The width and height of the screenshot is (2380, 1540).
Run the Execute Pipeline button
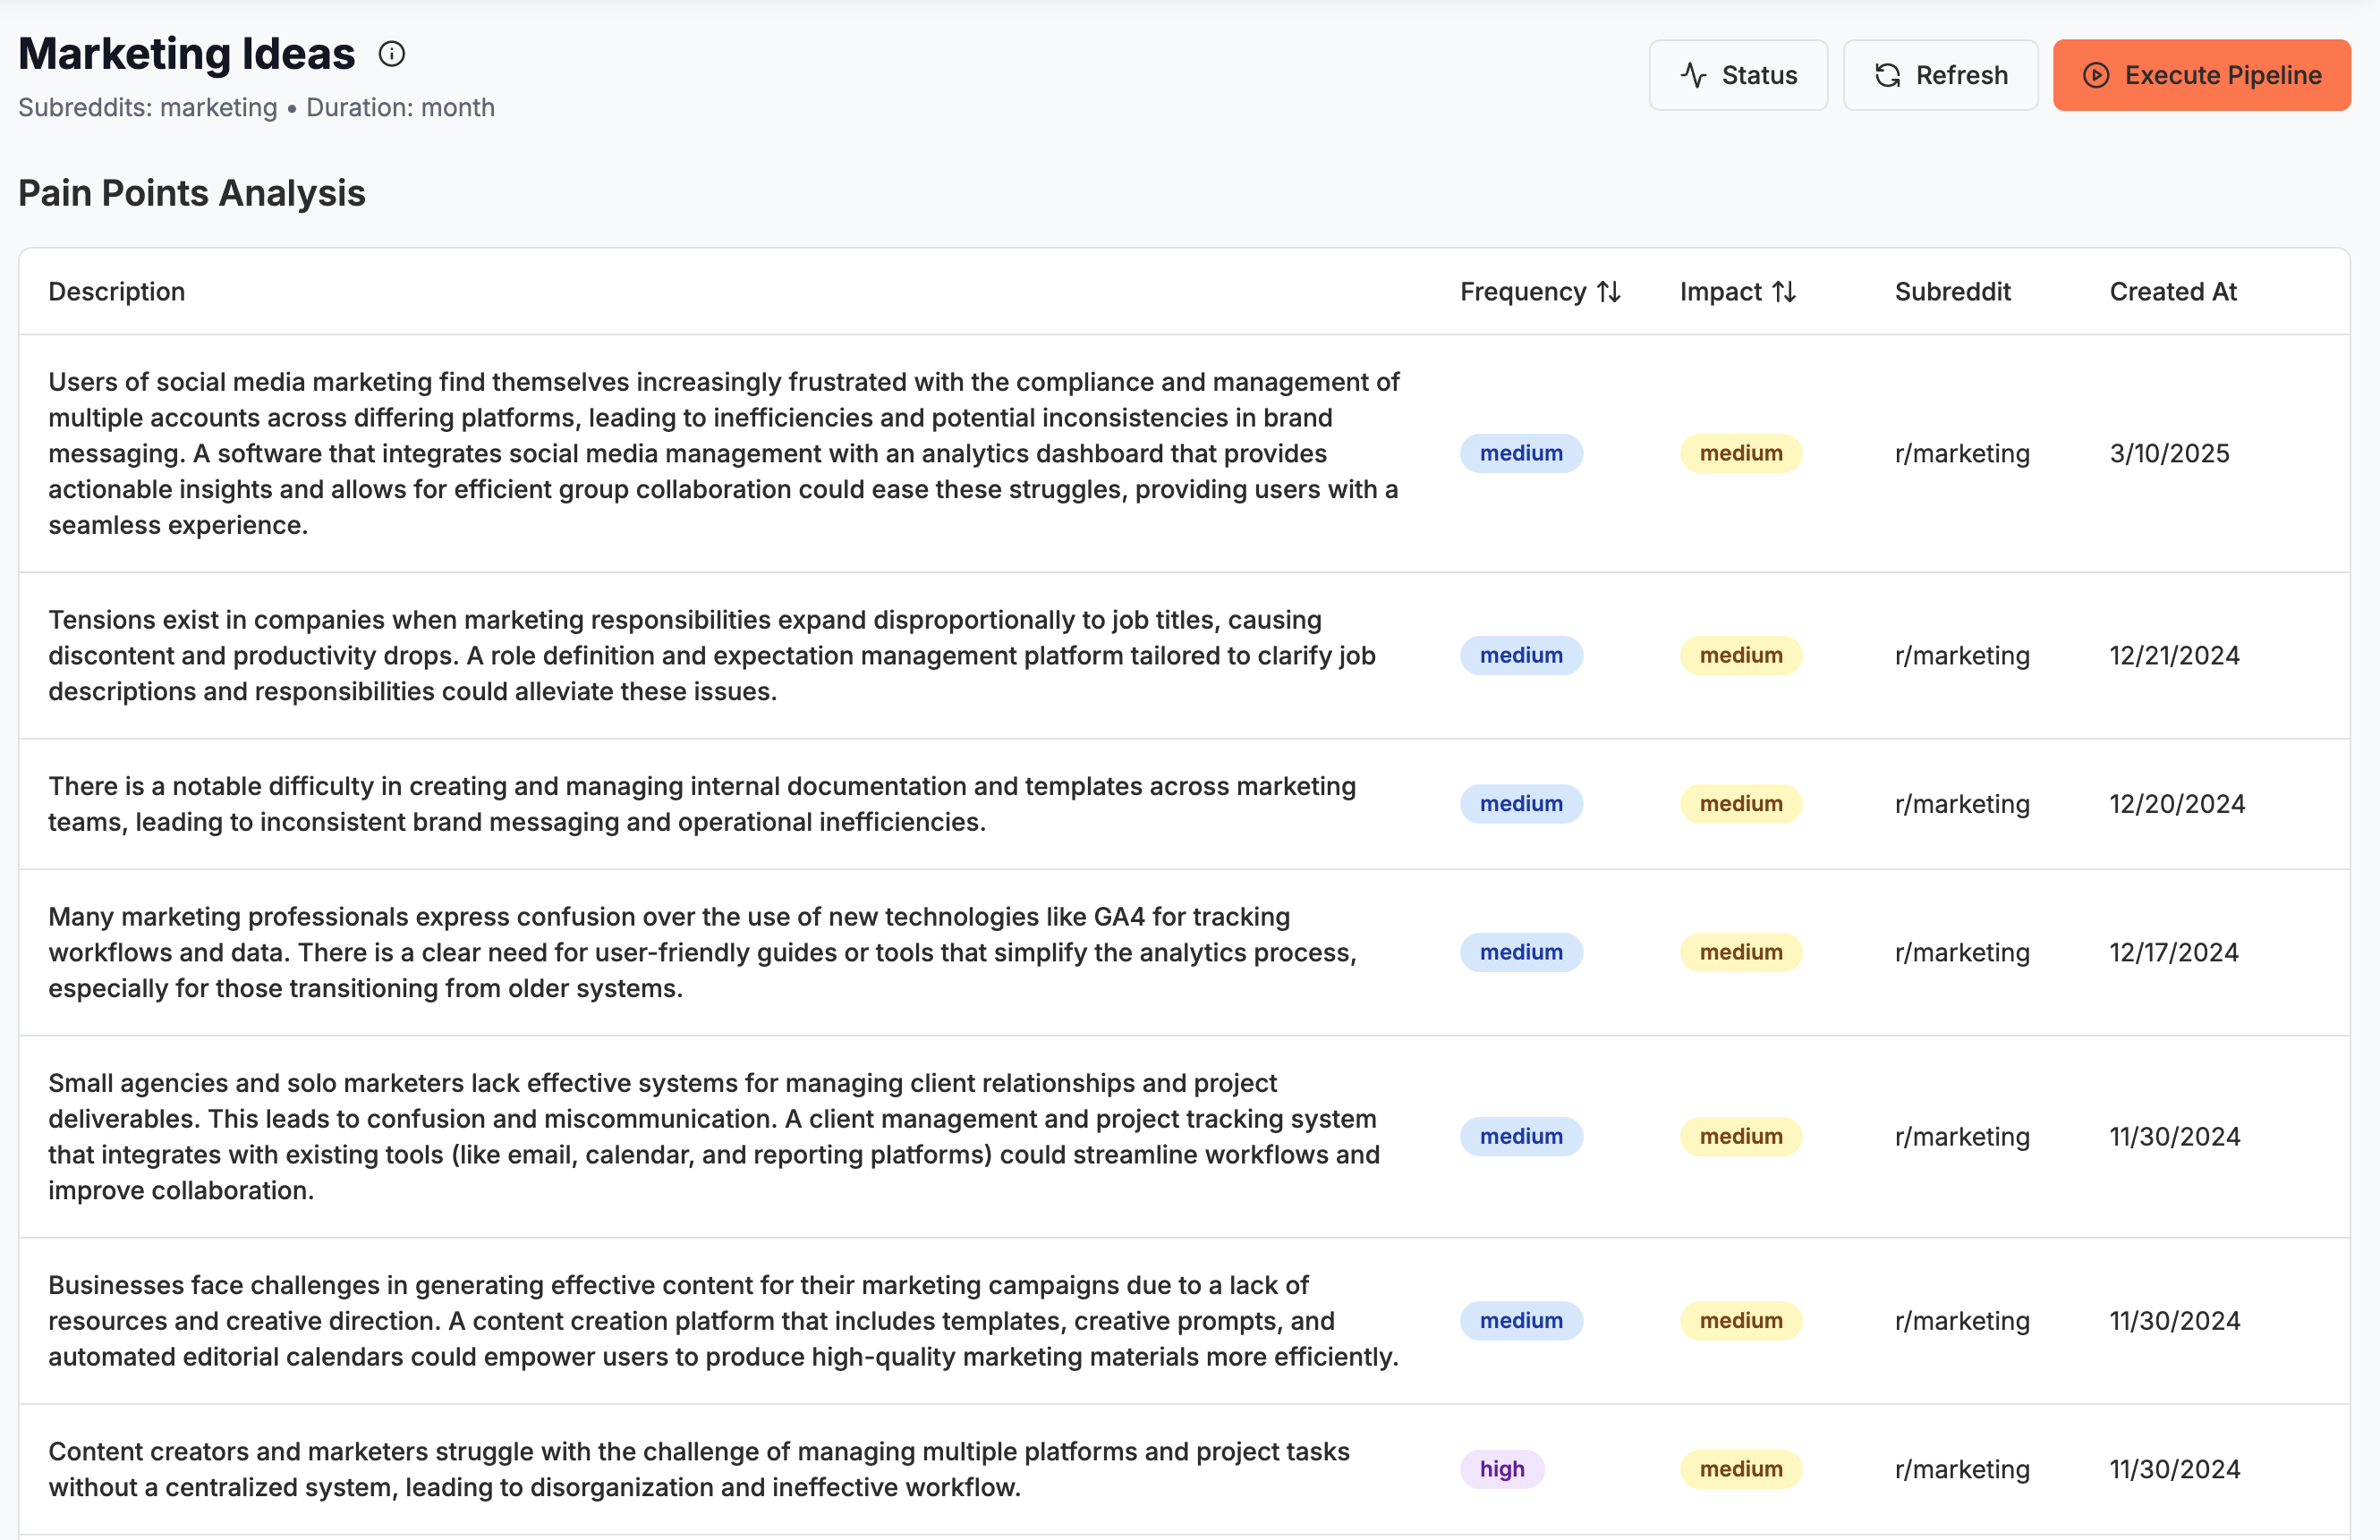click(x=2201, y=75)
